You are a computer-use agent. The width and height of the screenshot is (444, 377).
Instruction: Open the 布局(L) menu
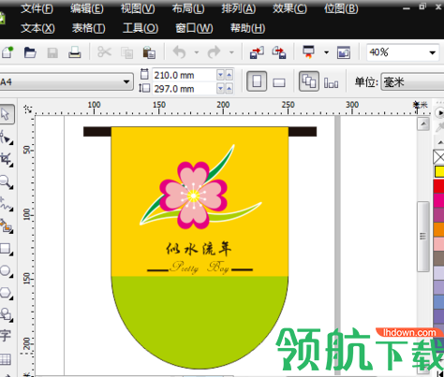(x=188, y=9)
